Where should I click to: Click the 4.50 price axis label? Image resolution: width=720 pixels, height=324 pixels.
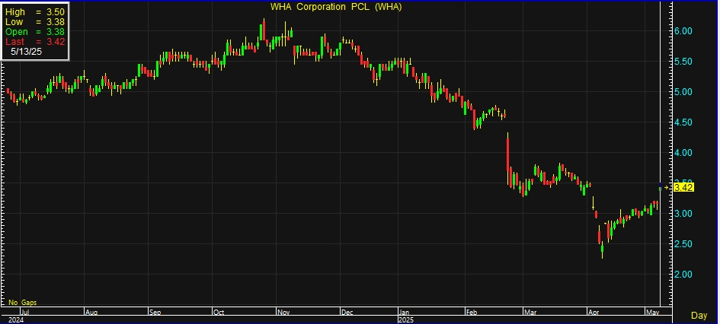[x=683, y=122]
